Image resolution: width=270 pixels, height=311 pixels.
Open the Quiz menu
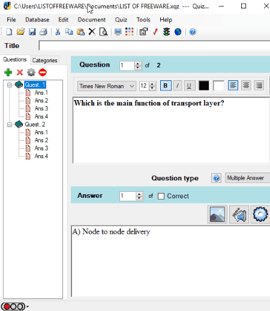click(x=121, y=20)
